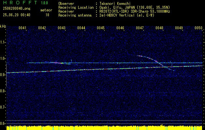Click time marker 0043
The height and width of the screenshot is (130, 205).
click(x=62, y=28)
